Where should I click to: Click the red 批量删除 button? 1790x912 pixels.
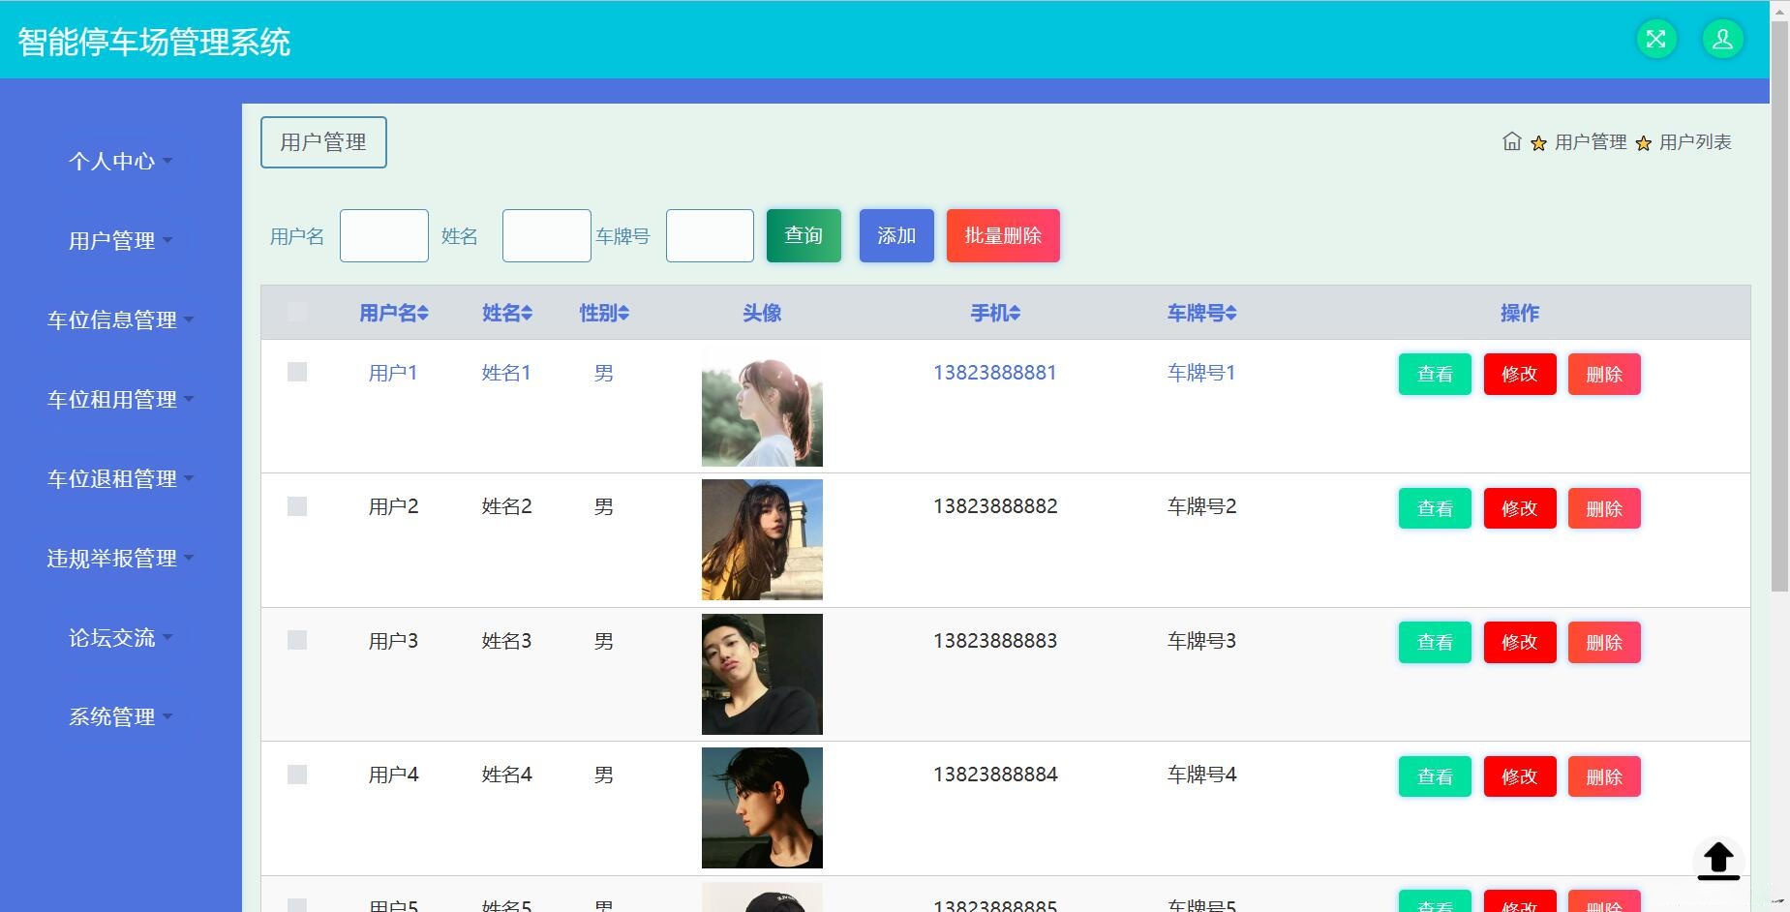point(1003,235)
